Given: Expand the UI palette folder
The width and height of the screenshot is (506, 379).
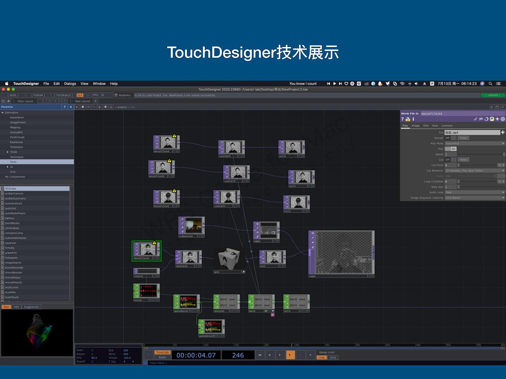Looking at the screenshot, I should pyautogui.click(x=8, y=167).
